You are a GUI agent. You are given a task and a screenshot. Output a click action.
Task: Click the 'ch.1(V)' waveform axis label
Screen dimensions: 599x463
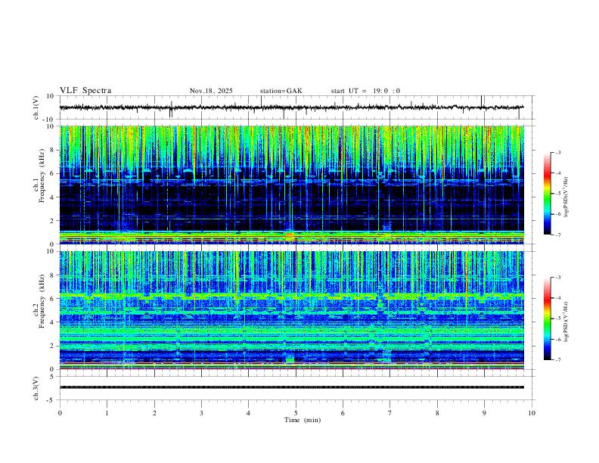pos(36,107)
